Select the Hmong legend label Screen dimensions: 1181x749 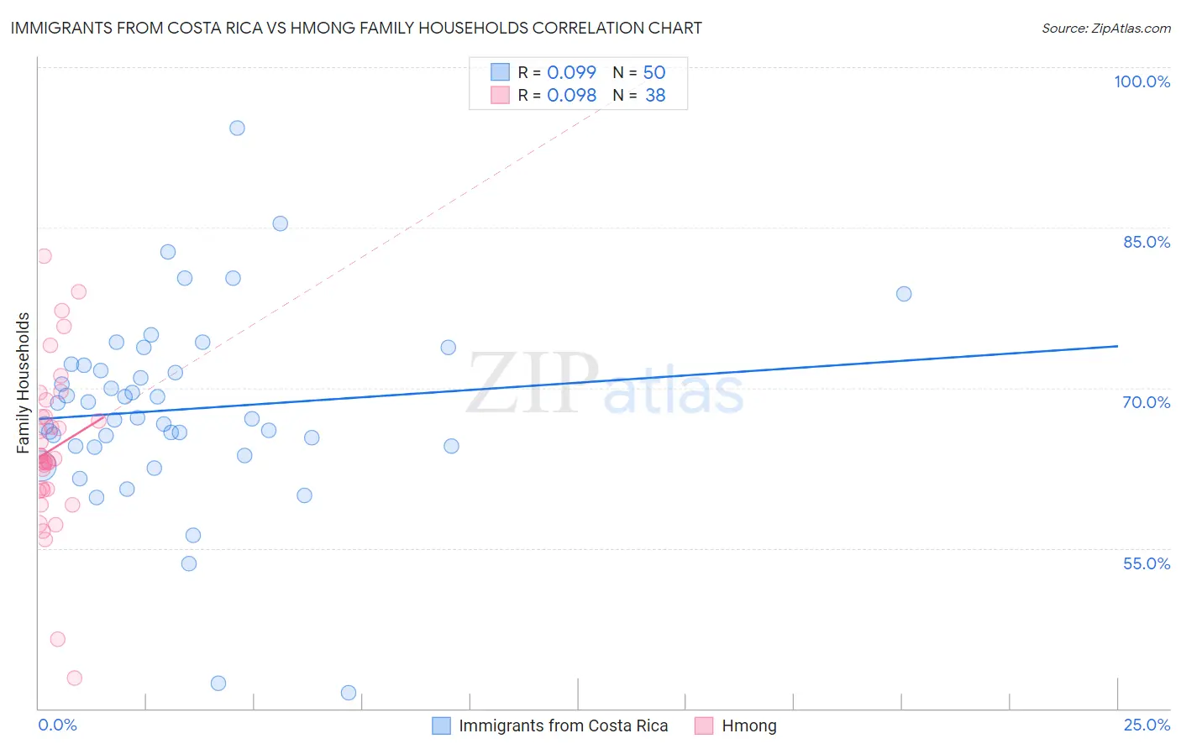pos(749,725)
